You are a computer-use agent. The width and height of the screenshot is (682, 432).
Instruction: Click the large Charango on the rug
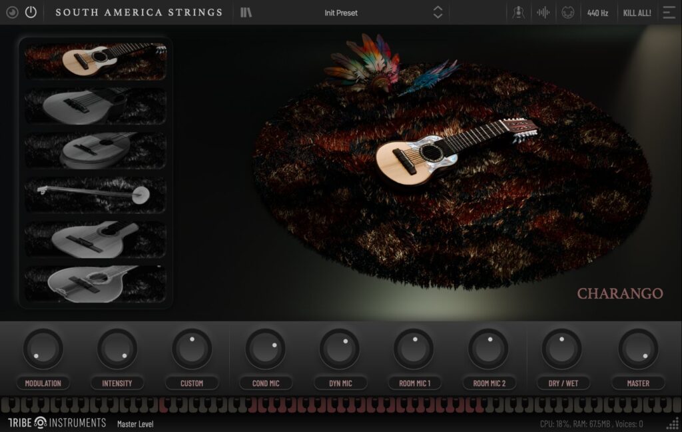[457, 151]
